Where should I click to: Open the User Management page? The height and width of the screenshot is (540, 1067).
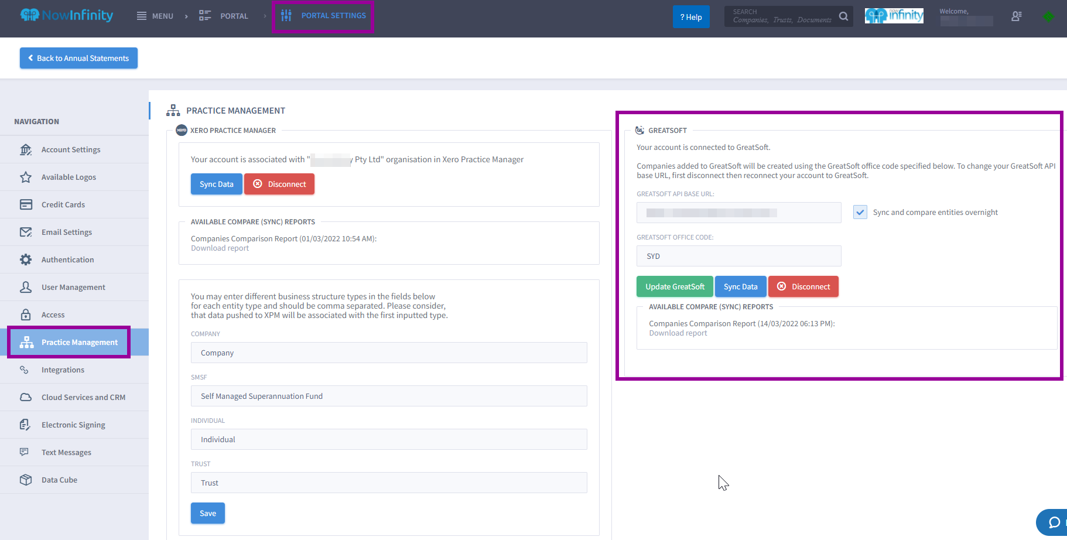[x=73, y=287]
